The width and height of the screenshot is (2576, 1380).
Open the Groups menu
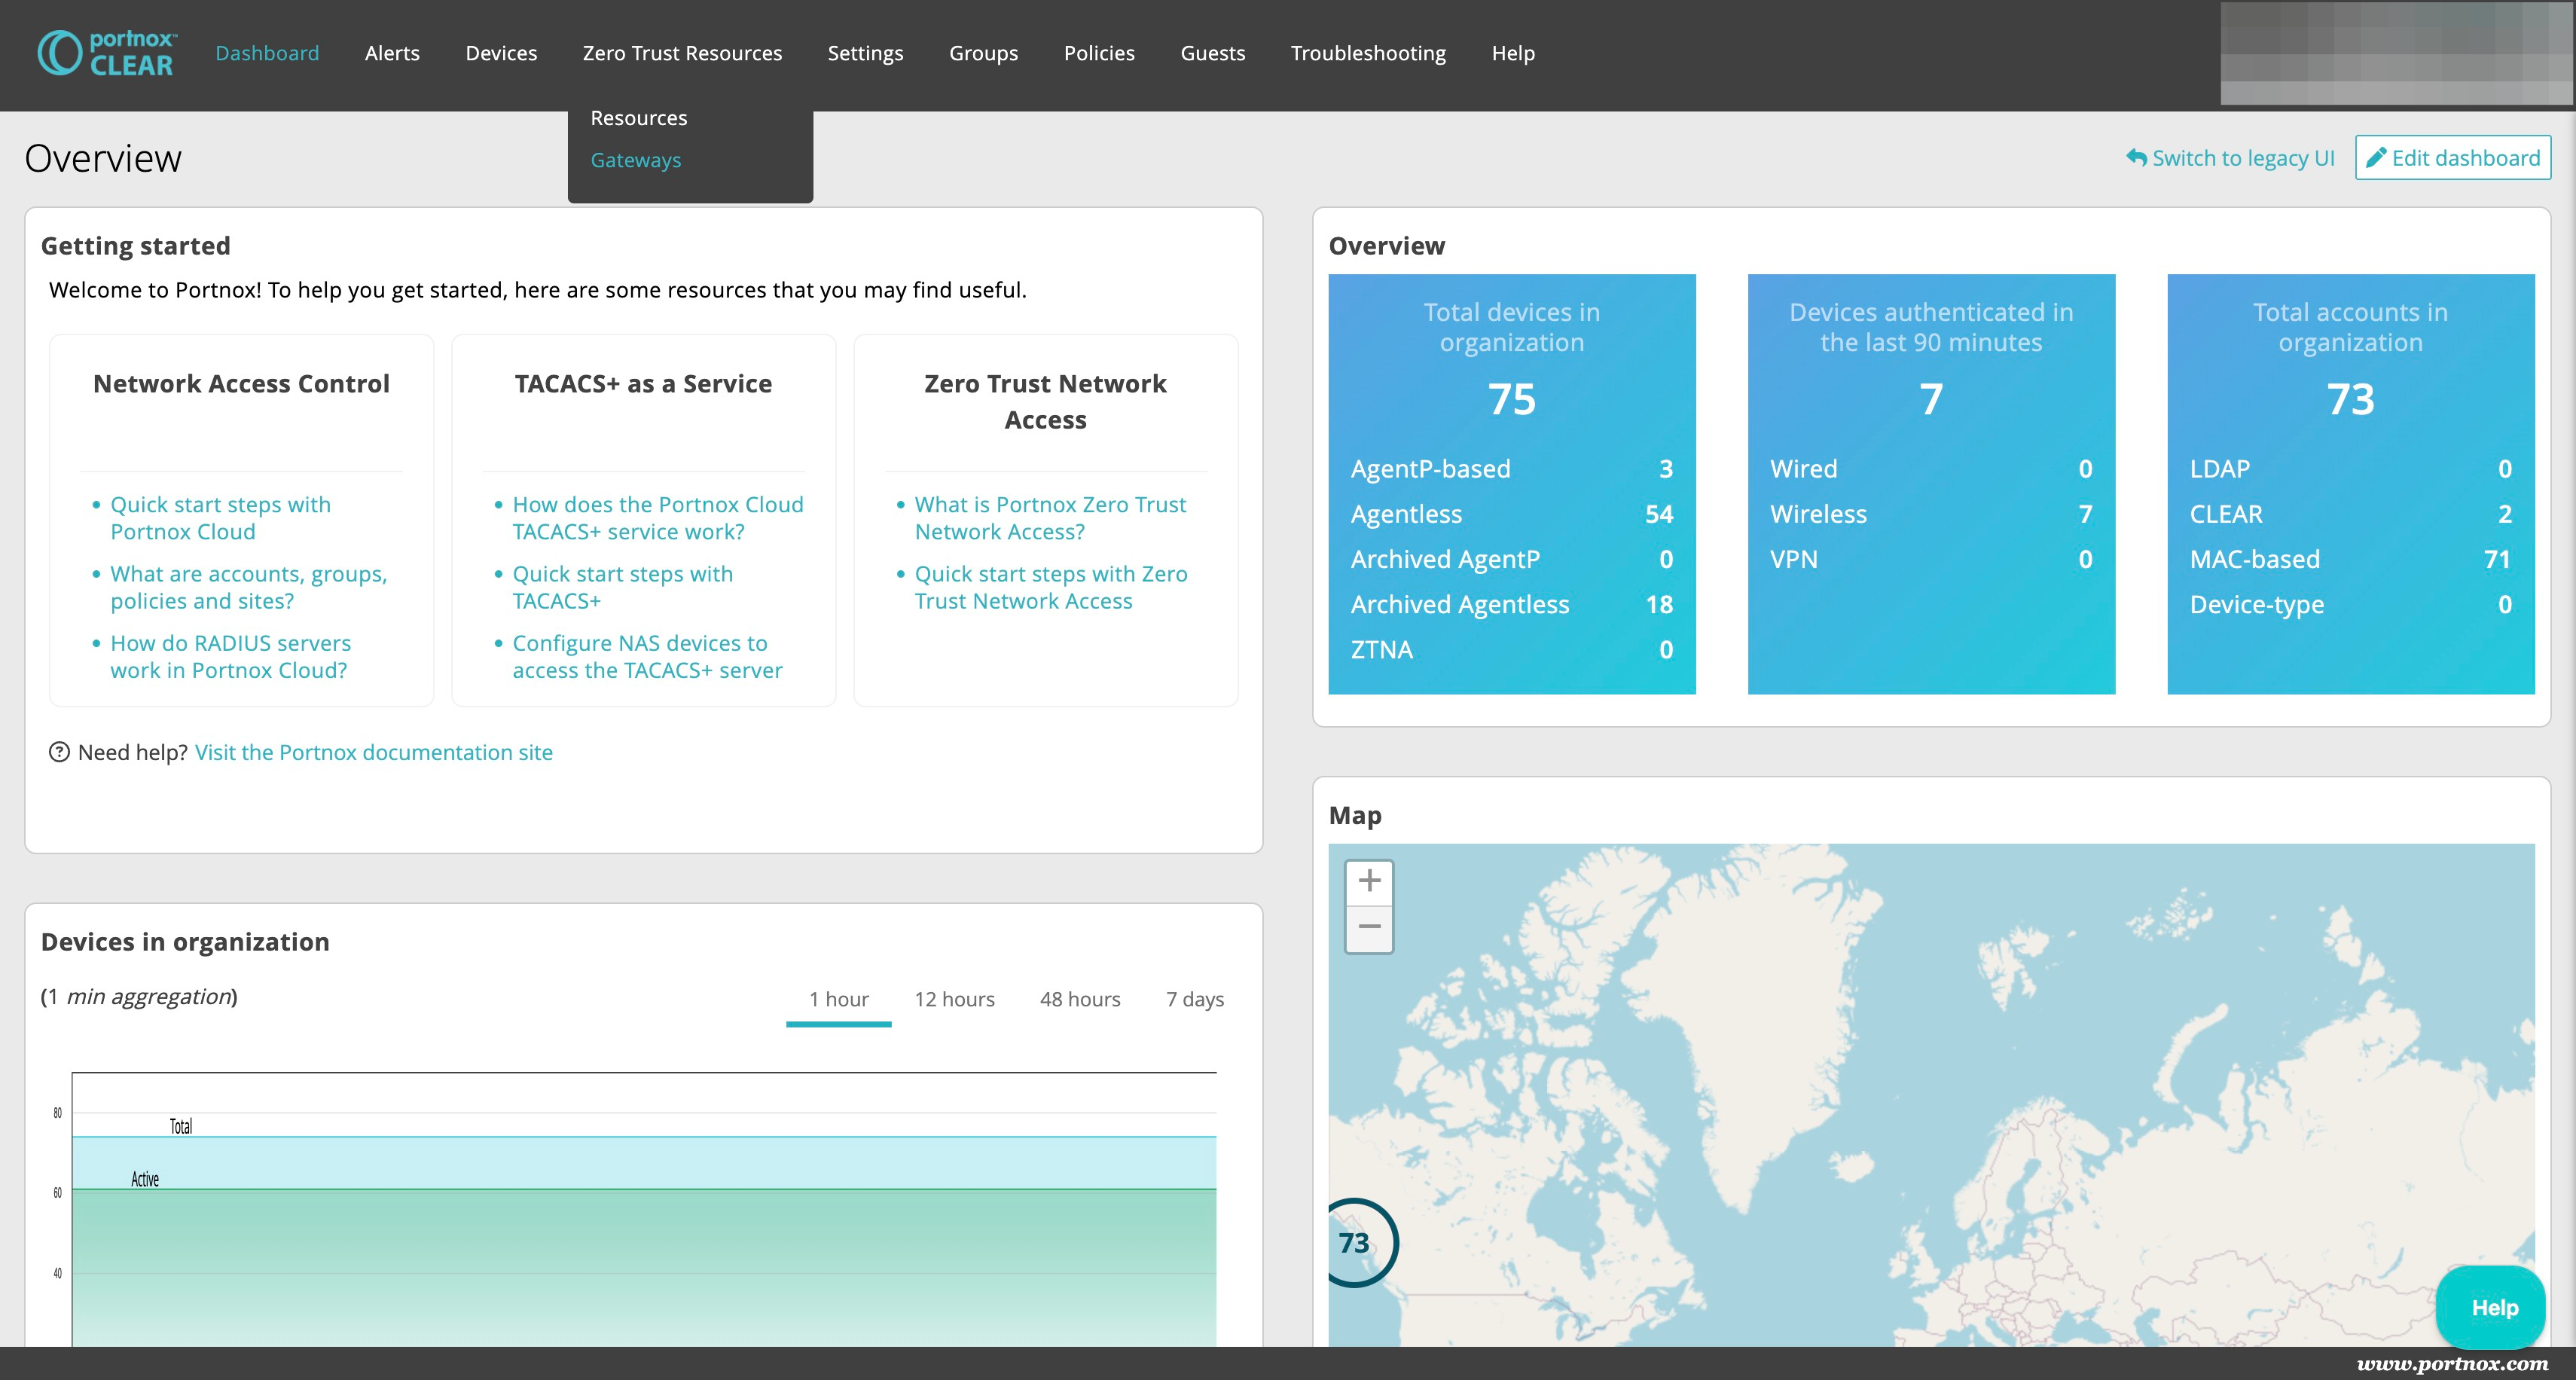point(983,53)
